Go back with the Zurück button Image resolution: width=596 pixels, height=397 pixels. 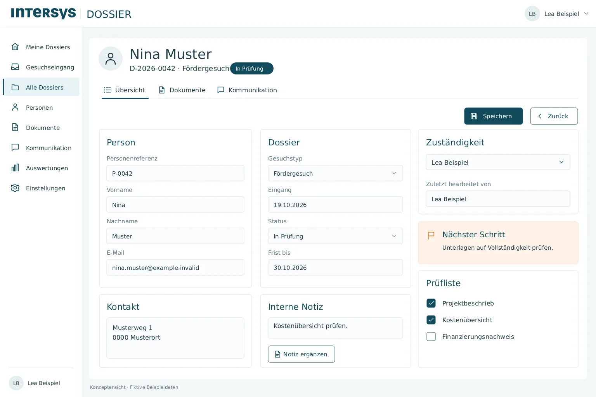point(554,116)
